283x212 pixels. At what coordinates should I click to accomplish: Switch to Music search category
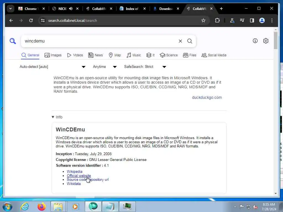pyautogui.click(x=133, y=55)
